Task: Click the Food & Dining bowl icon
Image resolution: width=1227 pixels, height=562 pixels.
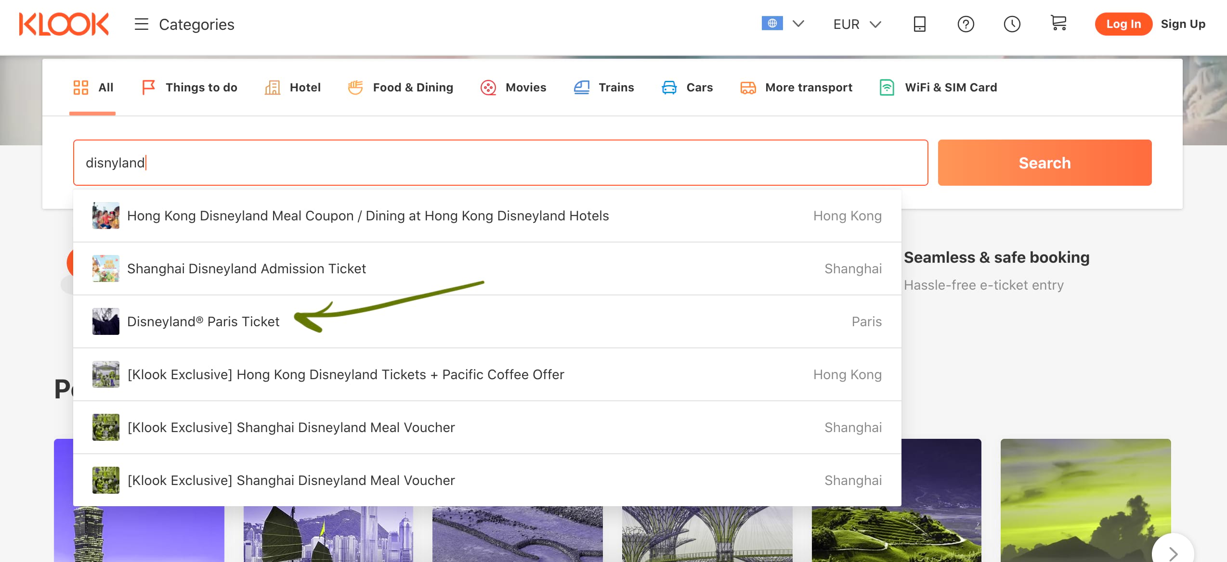Action: click(x=355, y=88)
